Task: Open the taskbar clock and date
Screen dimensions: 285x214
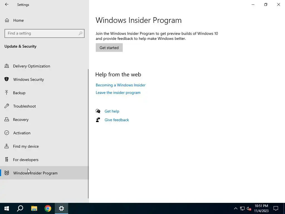Action: pos(261,208)
